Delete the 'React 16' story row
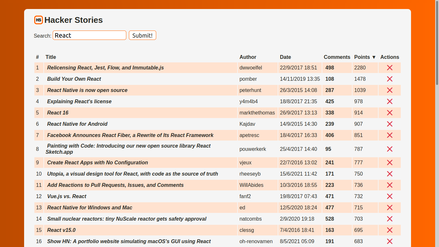This screenshot has width=439, height=247. pyautogui.click(x=390, y=113)
